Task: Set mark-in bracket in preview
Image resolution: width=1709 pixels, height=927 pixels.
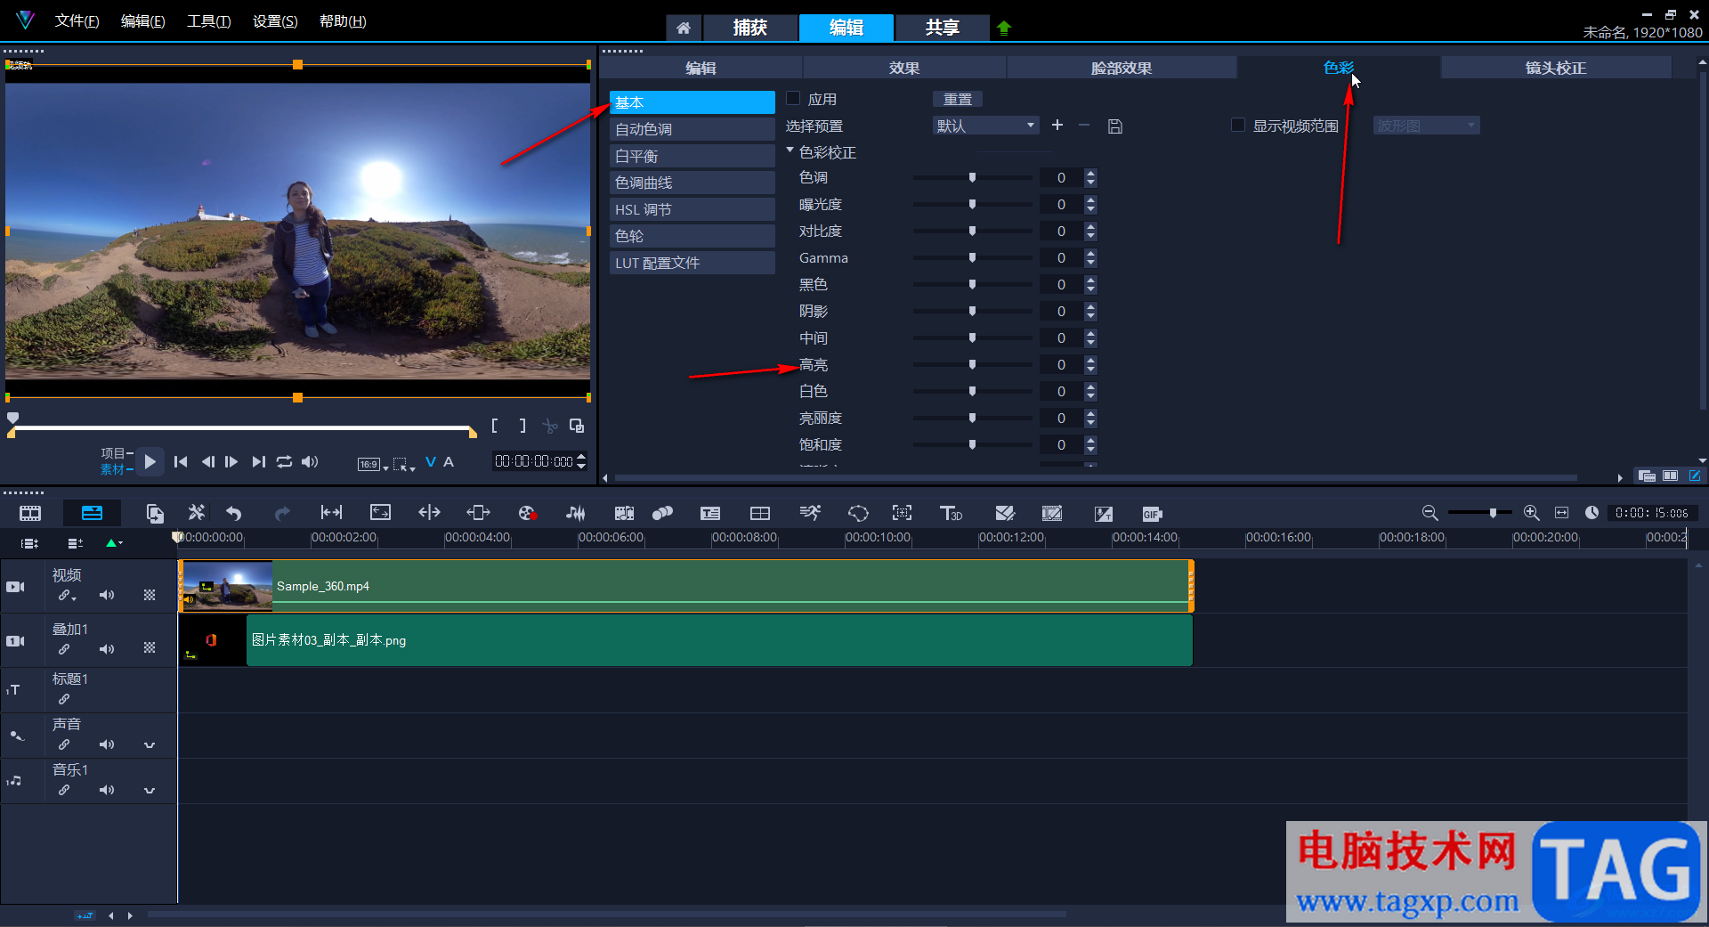Action: click(495, 426)
